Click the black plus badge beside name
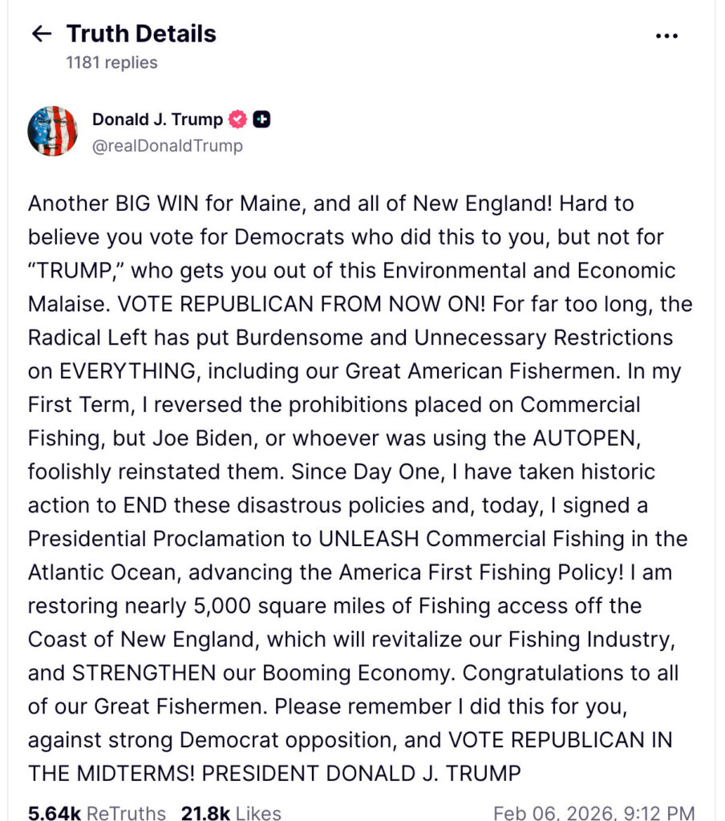 pos(261,120)
